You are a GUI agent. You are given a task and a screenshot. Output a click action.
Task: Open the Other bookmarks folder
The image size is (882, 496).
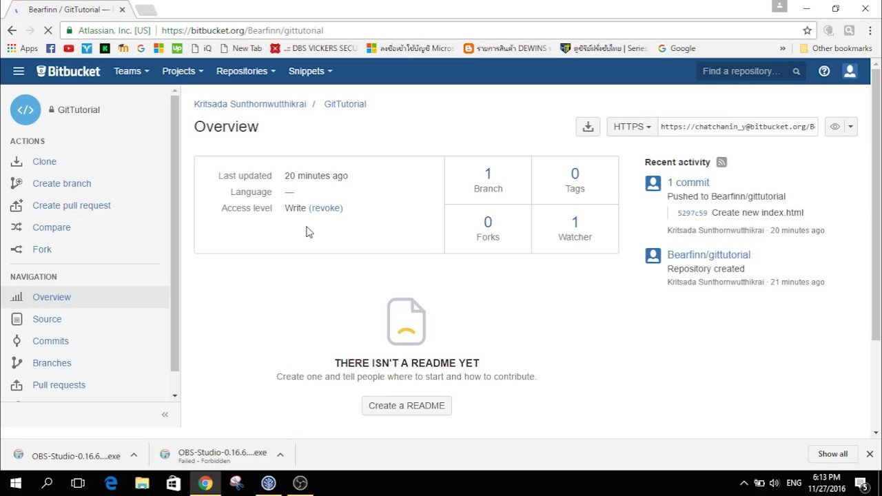pyautogui.click(x=836, y=48)
